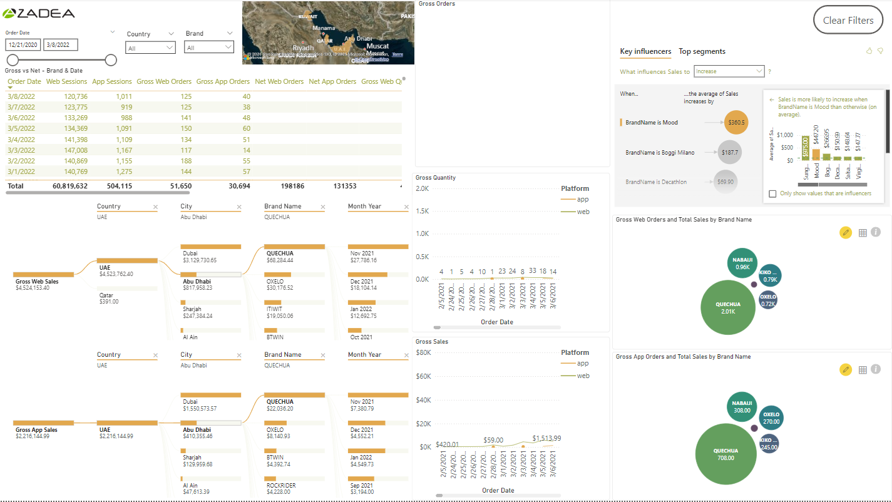892x502 pixels.
Task: Remove Country level from Gross App Sales tree
Action: tap(155, 355)
